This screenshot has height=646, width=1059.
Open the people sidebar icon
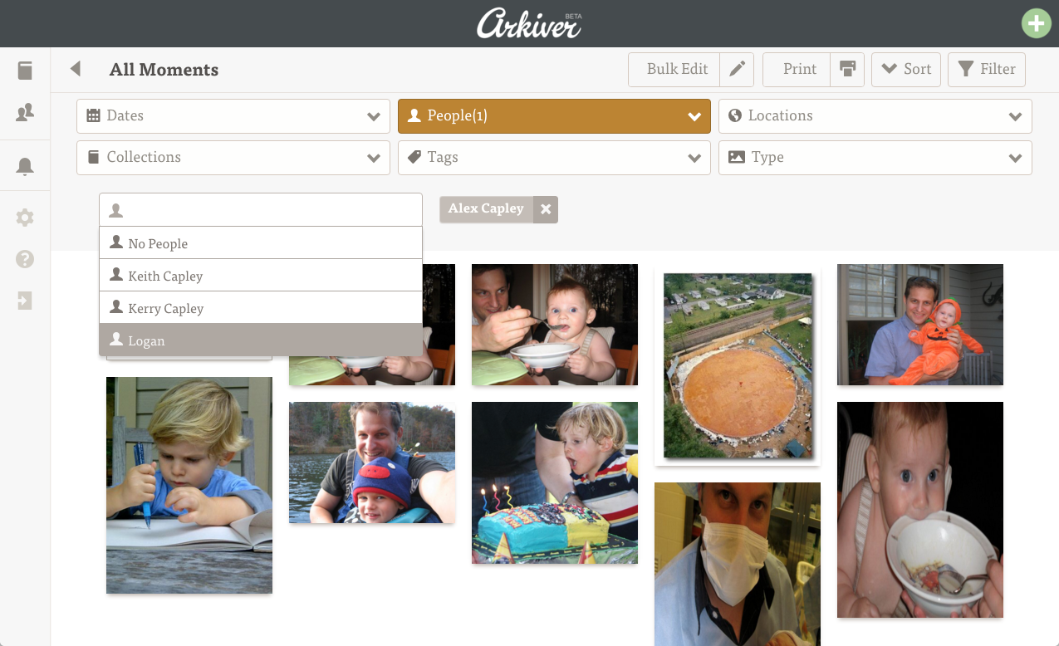[x=25, y=112]
